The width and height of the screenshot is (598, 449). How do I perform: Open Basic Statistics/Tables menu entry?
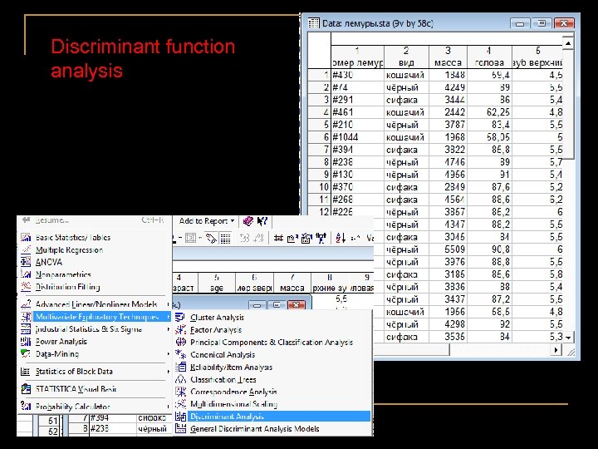73,238
